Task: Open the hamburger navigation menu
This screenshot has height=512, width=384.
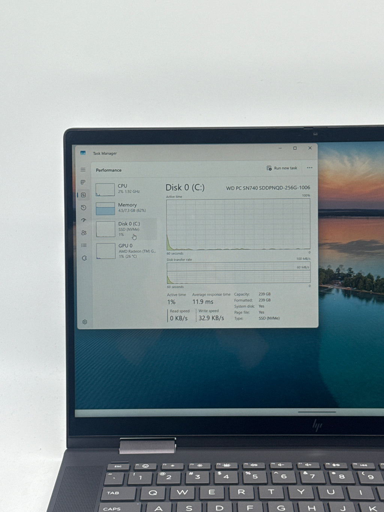Action: coord(83,170)
